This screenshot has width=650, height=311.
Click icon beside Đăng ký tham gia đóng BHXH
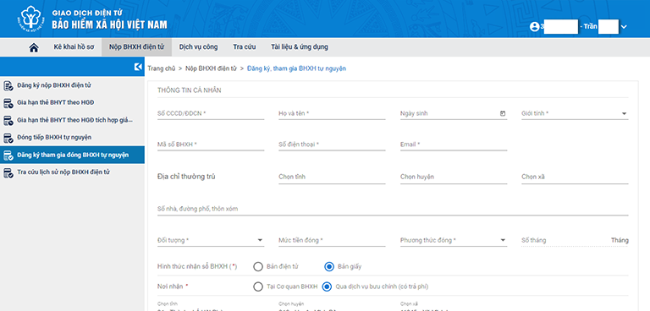8,155
